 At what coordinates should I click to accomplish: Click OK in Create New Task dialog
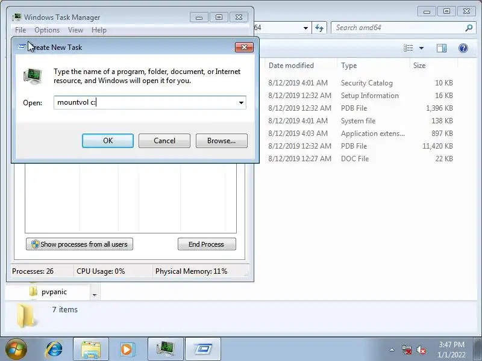point(108,141)
